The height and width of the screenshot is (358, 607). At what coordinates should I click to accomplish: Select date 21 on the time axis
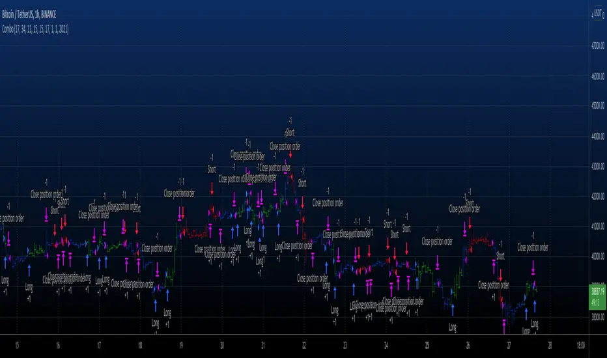click(263, 345)
